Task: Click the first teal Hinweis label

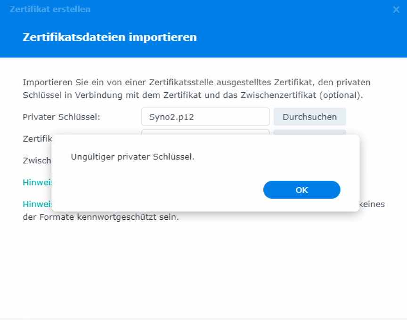Action: tap(37, 182)
